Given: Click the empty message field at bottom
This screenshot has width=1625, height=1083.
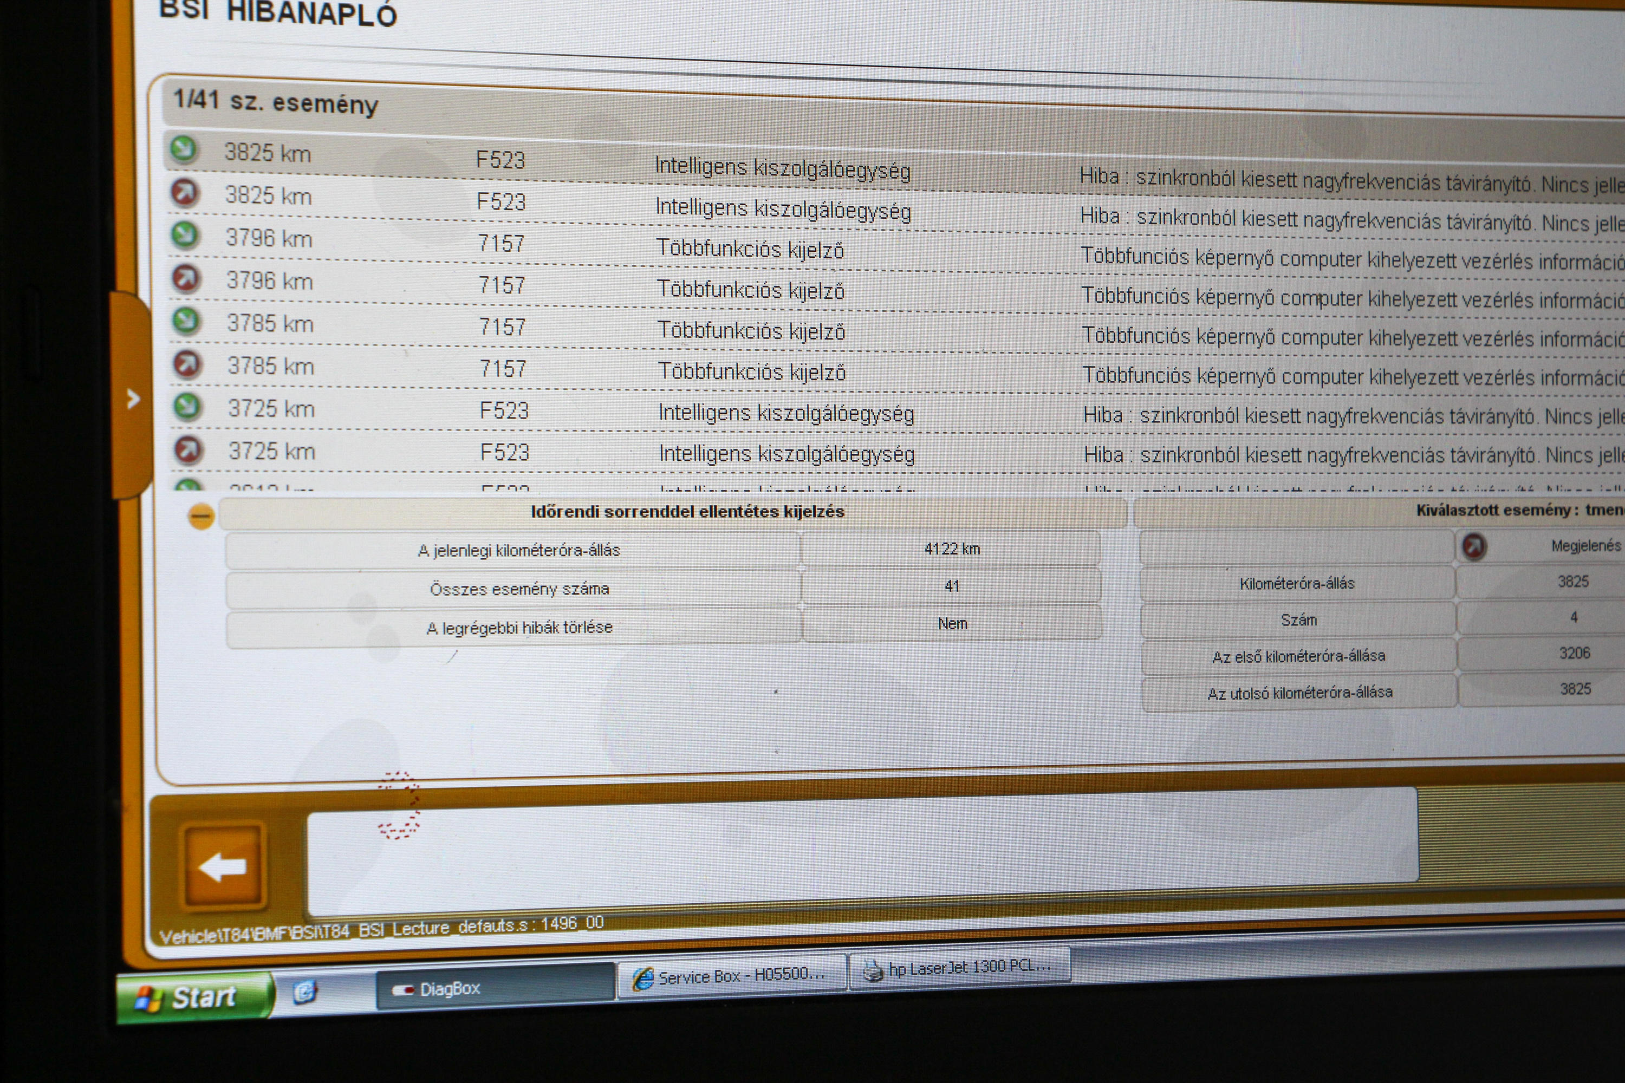Looking at the screenshot, I should (862, 850).
